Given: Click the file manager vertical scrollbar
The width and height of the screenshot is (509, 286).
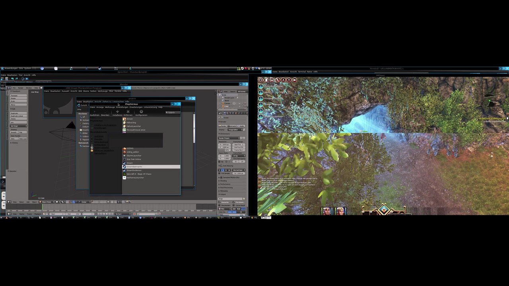Looking at the screenshot, I should pos(194,128).
